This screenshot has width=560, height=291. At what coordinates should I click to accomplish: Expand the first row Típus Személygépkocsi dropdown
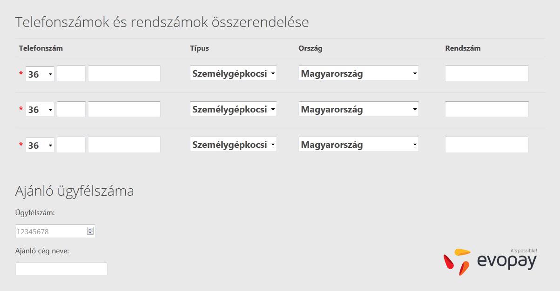[233, 73]
